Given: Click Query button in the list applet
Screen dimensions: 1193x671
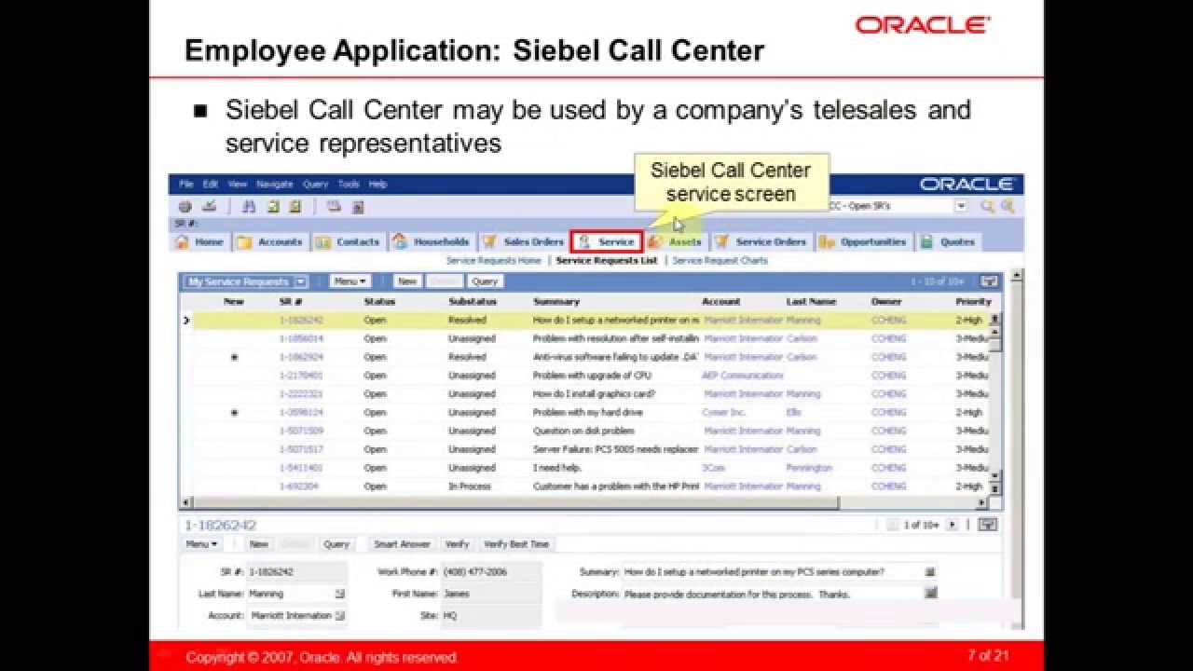Looking at the screenshot, I should (x=485, y=281).
